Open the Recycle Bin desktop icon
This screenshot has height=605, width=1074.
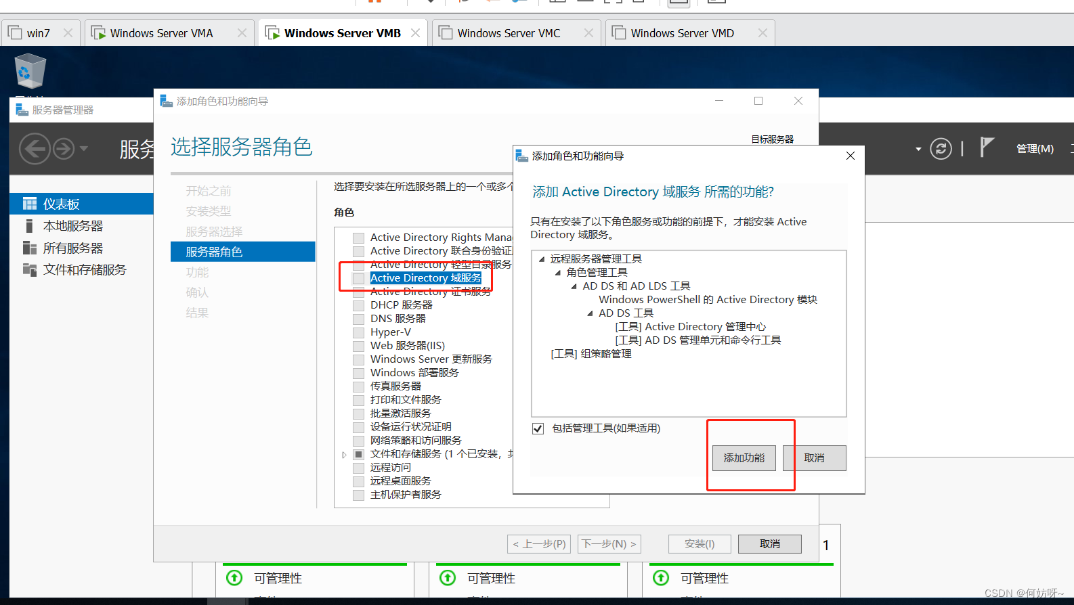coord(30,72)
